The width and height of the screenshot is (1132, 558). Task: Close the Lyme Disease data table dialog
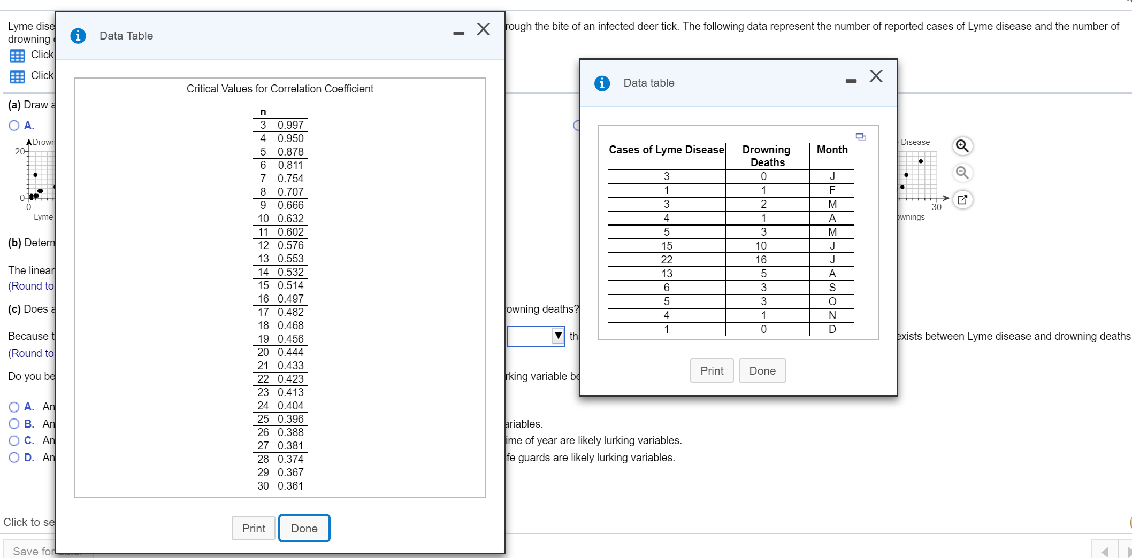[x=876, y=76]
